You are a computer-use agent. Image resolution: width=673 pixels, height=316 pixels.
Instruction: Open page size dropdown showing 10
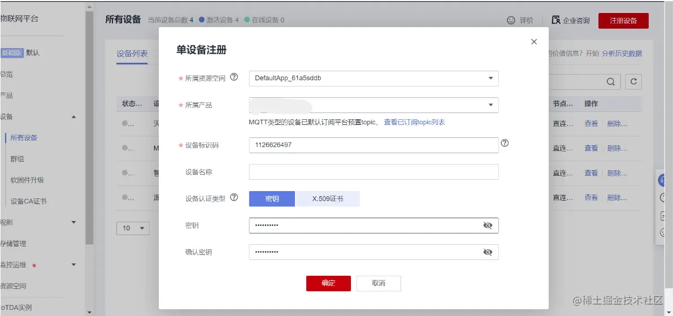[133, 228]
